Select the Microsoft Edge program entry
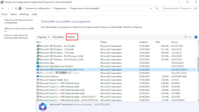Screen dimensions: 199x112 pos(47,63)
